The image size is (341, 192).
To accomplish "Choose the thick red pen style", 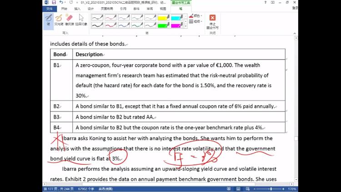I will [x=110, y=25].
